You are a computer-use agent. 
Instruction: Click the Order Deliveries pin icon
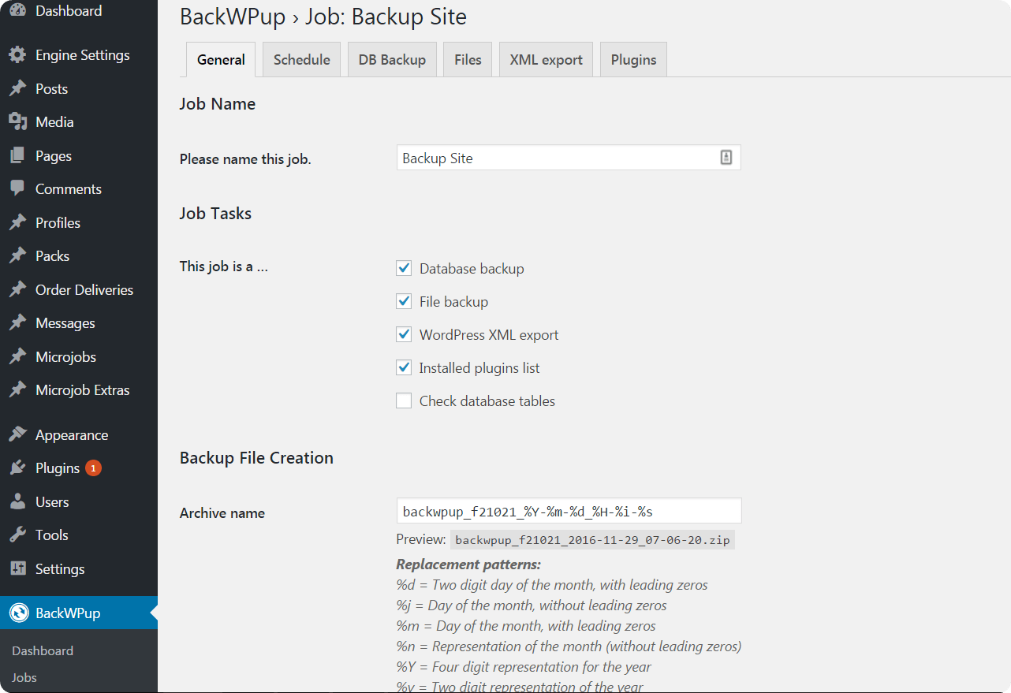17,289
